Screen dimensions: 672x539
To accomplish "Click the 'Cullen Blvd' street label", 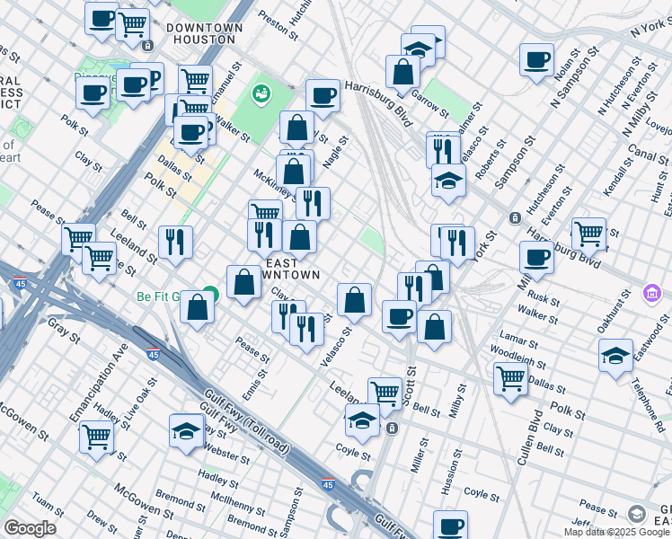I will tap(530, 437).
